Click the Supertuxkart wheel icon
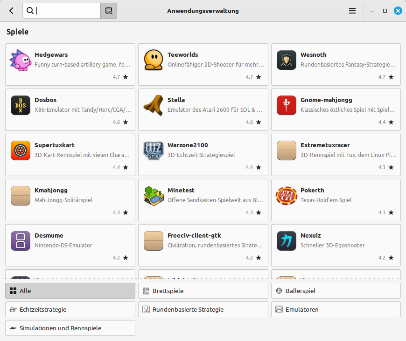The width and height of the screenshot is (406, 341). (x=20, y=150)
